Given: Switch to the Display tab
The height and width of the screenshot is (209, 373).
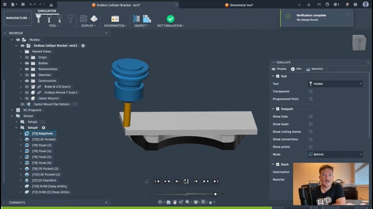Looking at the screenshot, I should [x=279, y=69].
